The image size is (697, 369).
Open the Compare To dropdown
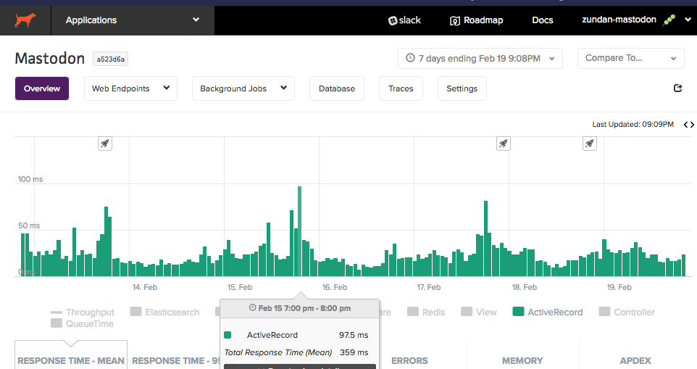point(631,58)
